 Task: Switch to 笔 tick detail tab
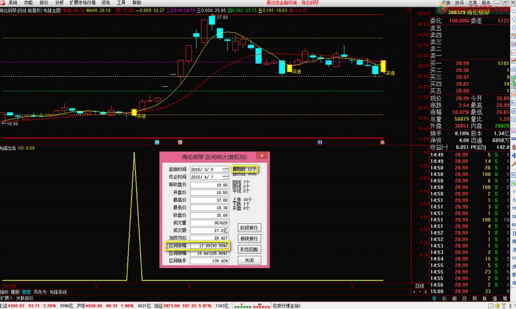tap(434, 299)
